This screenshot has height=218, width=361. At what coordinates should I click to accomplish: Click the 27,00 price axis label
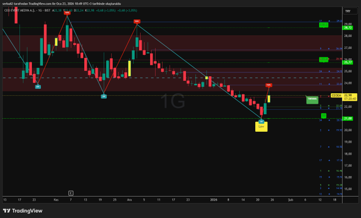click(348, 48)
